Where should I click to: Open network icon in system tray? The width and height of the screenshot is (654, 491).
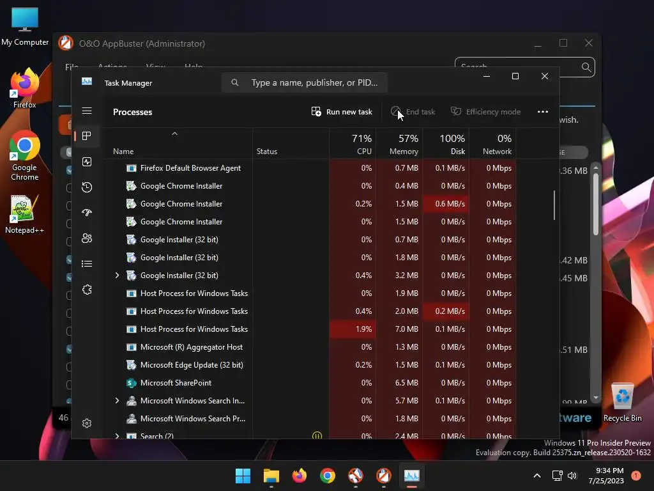click(557, 476)
